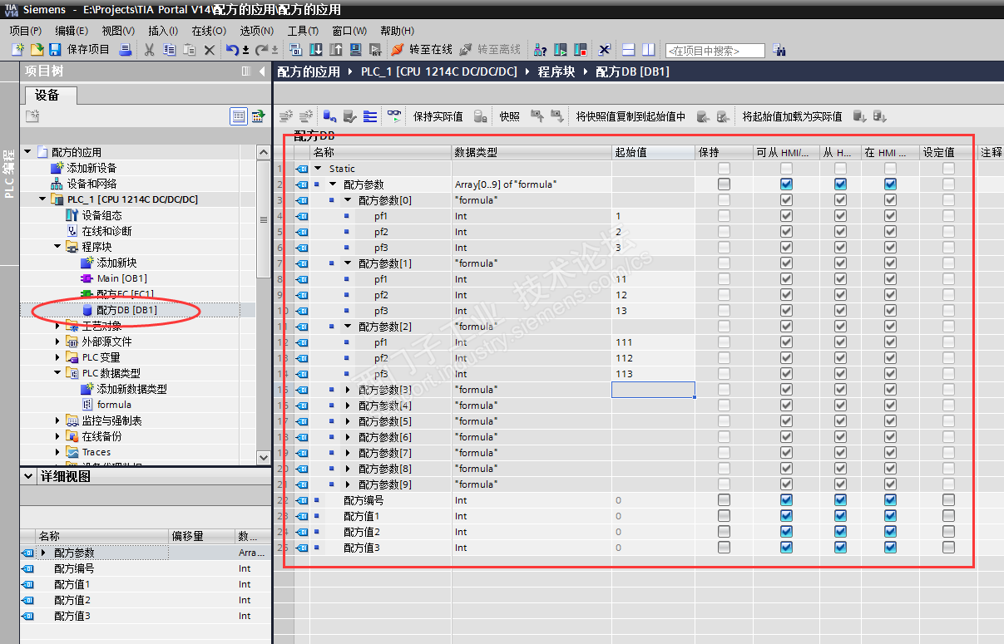Click the paste icon in the main toolbar

click(x=189, y=50)
